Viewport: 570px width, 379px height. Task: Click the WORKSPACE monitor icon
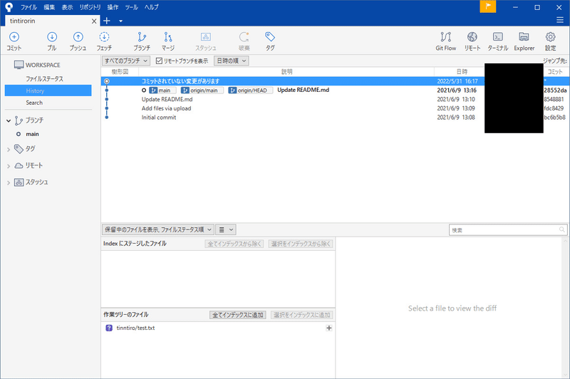pyautogui.click(x=19, y=65)
